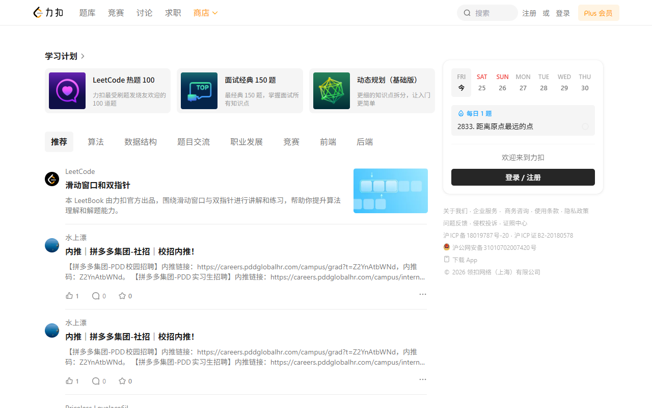652x408 pixels.
Task: Open the 商店 dropdown menu
Action: click(x=205, y=13)
